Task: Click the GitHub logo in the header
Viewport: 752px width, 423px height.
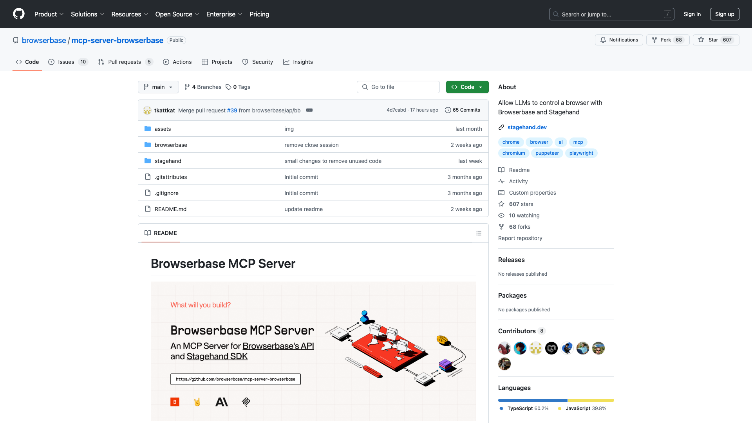Action: point(19,14)
